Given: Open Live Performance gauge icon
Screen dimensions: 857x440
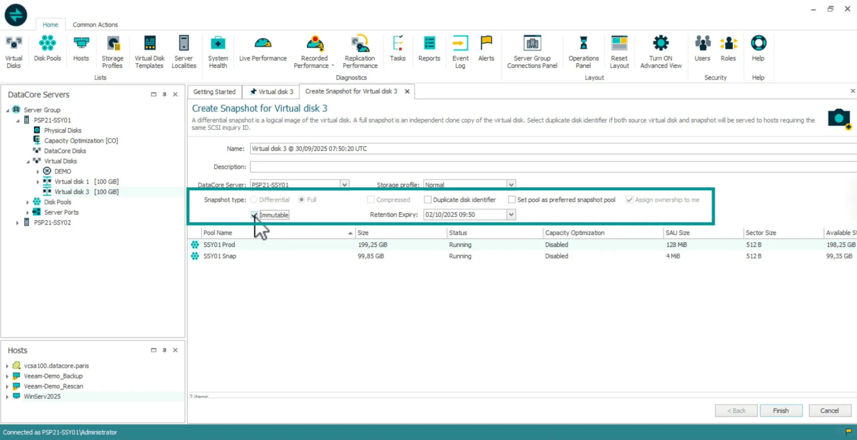Looking at the screenshot, I should (x=263, y=43).
